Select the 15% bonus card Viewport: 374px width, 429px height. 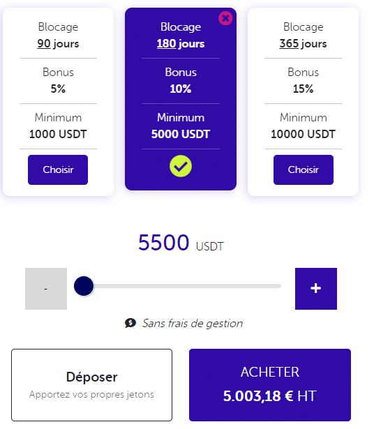pos(303,102)
